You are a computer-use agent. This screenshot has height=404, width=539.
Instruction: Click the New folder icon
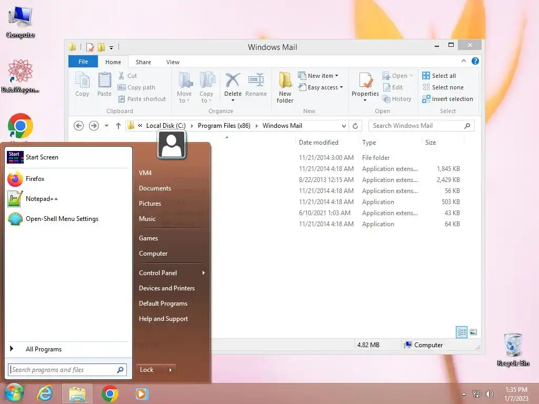pyautogui.click(x=285, y=80)
